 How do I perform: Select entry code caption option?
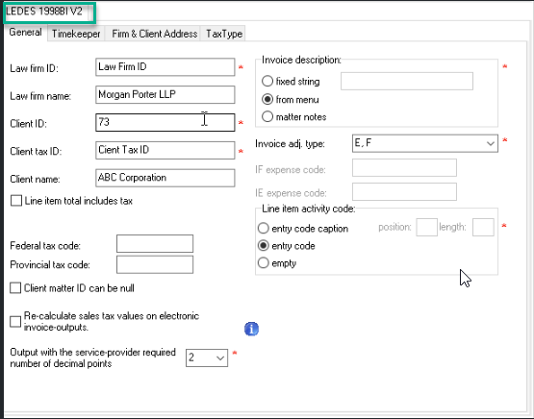click(264, 228)
